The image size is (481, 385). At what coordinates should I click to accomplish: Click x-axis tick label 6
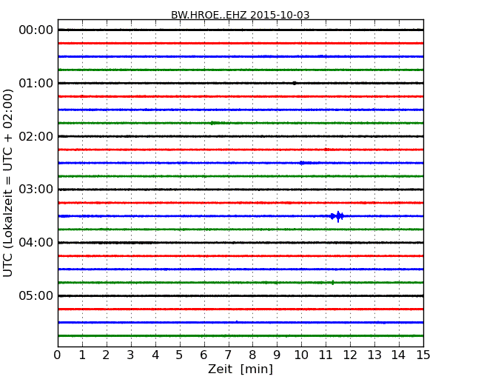pos(203,355)
